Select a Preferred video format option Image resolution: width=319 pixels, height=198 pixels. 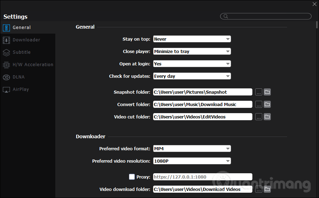click(192, 148)
